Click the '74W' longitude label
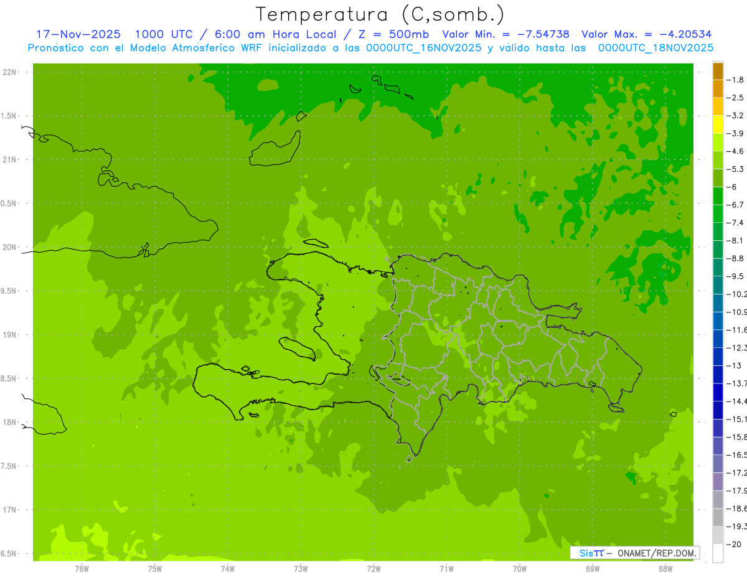The image size is (747, 577). click(x=228, y=569)
